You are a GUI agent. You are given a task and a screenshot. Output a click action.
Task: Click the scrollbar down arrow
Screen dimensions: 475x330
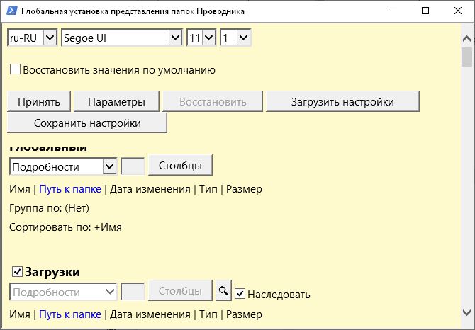click(x=466, y=312)
